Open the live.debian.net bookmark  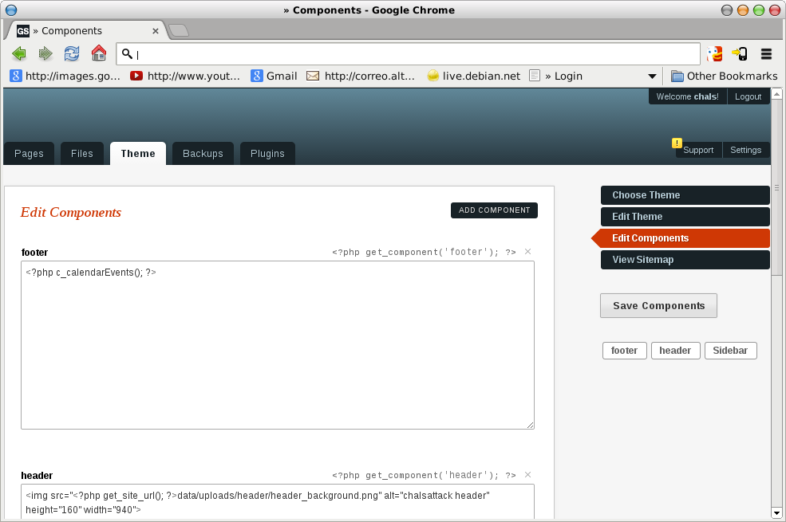[x=474, y=76]
